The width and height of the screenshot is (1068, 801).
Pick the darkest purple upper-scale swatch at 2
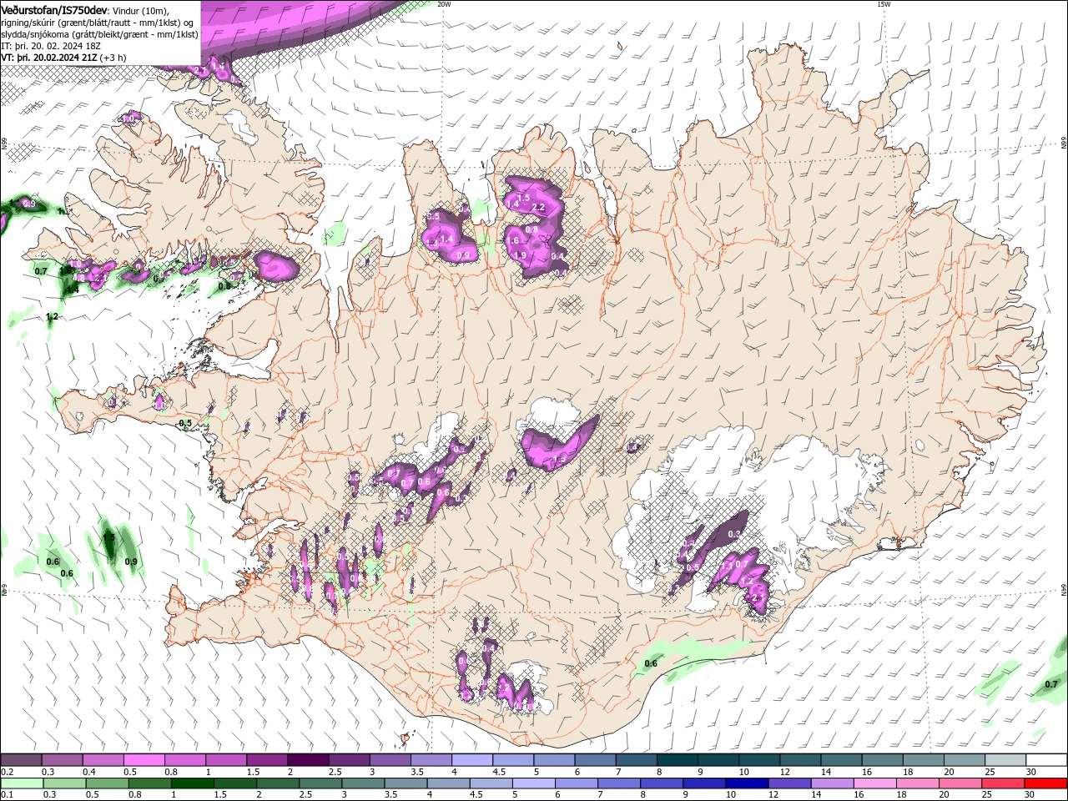click(307, 760)
